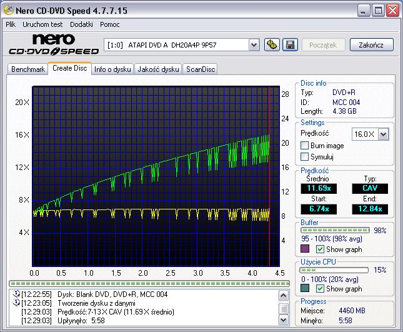Open the 16.0X Prędkość speed dropdown

(x=384, y=134)
